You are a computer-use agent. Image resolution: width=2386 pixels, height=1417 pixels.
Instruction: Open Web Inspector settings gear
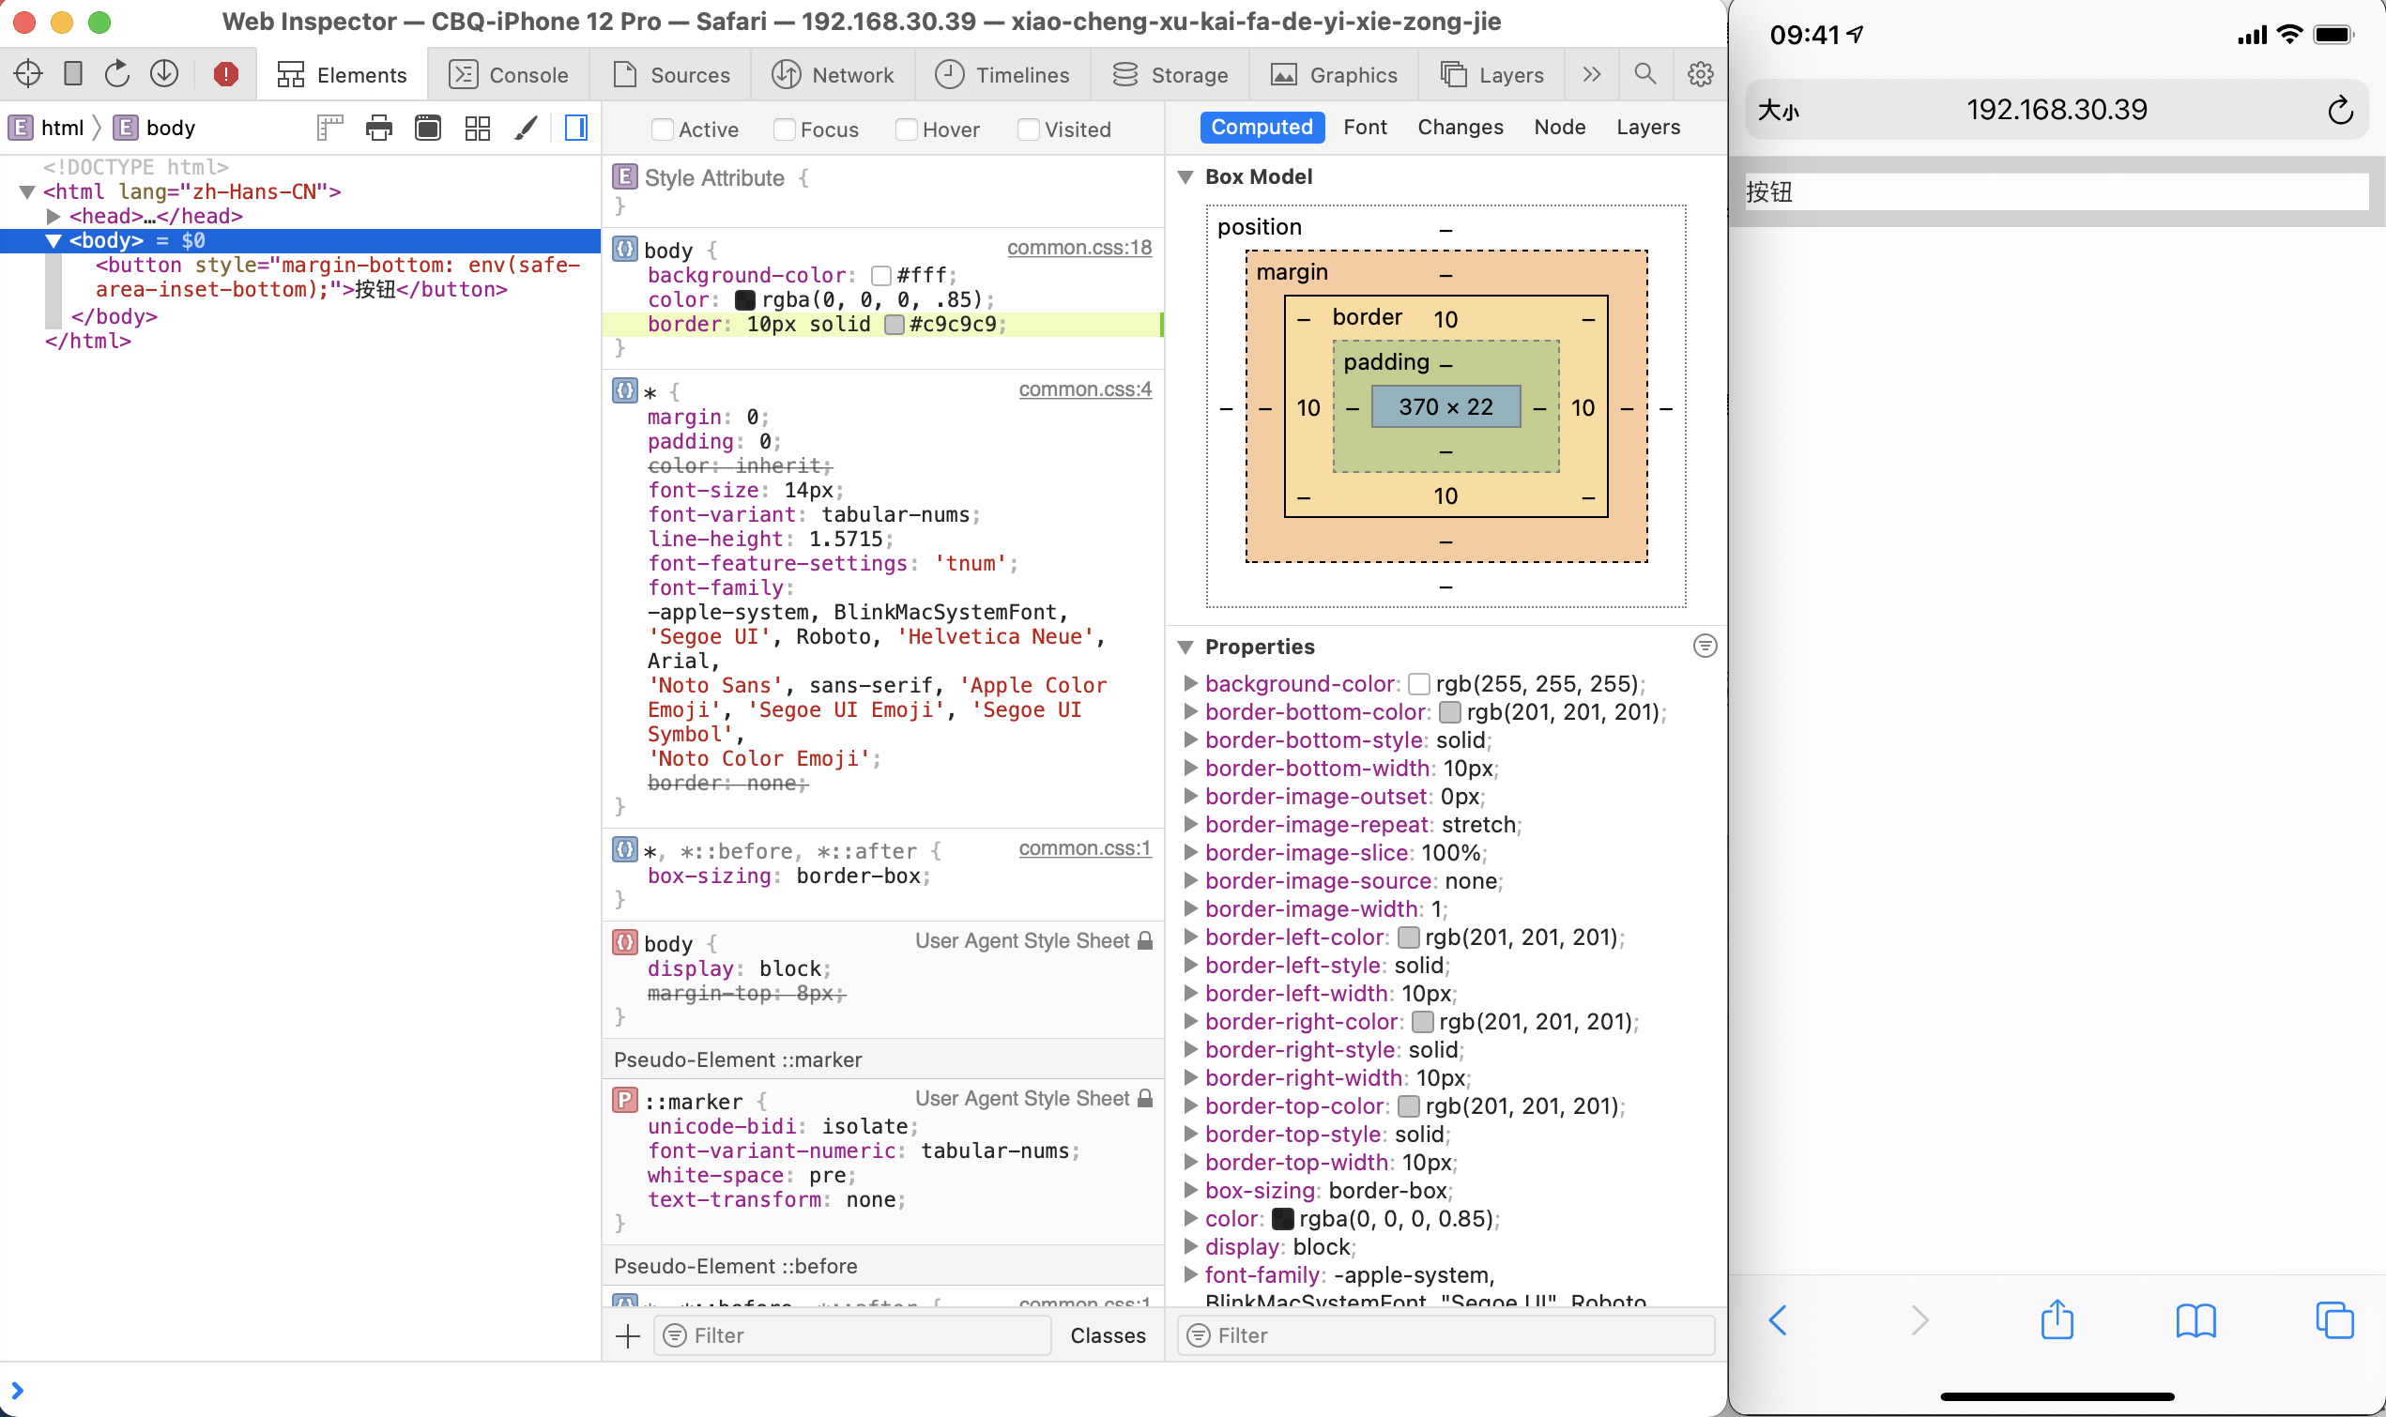tap(1701, 73)
